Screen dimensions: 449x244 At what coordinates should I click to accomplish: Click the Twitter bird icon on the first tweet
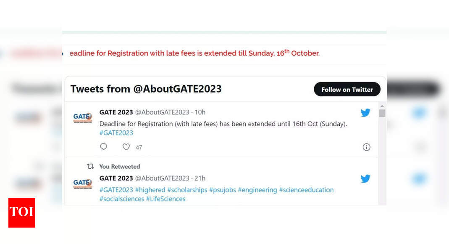tap(365, 112)
